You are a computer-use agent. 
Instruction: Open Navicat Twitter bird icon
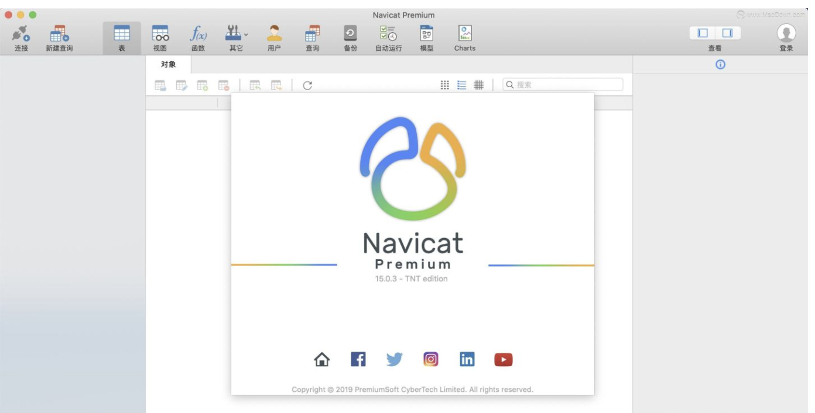point(395,359)
